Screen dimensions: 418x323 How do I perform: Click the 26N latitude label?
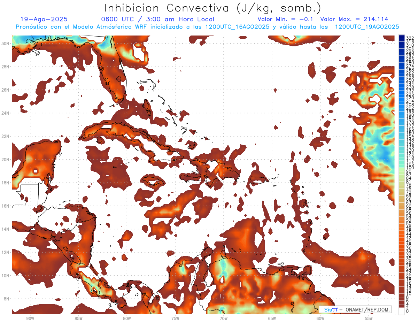click(x=6, y=90)
